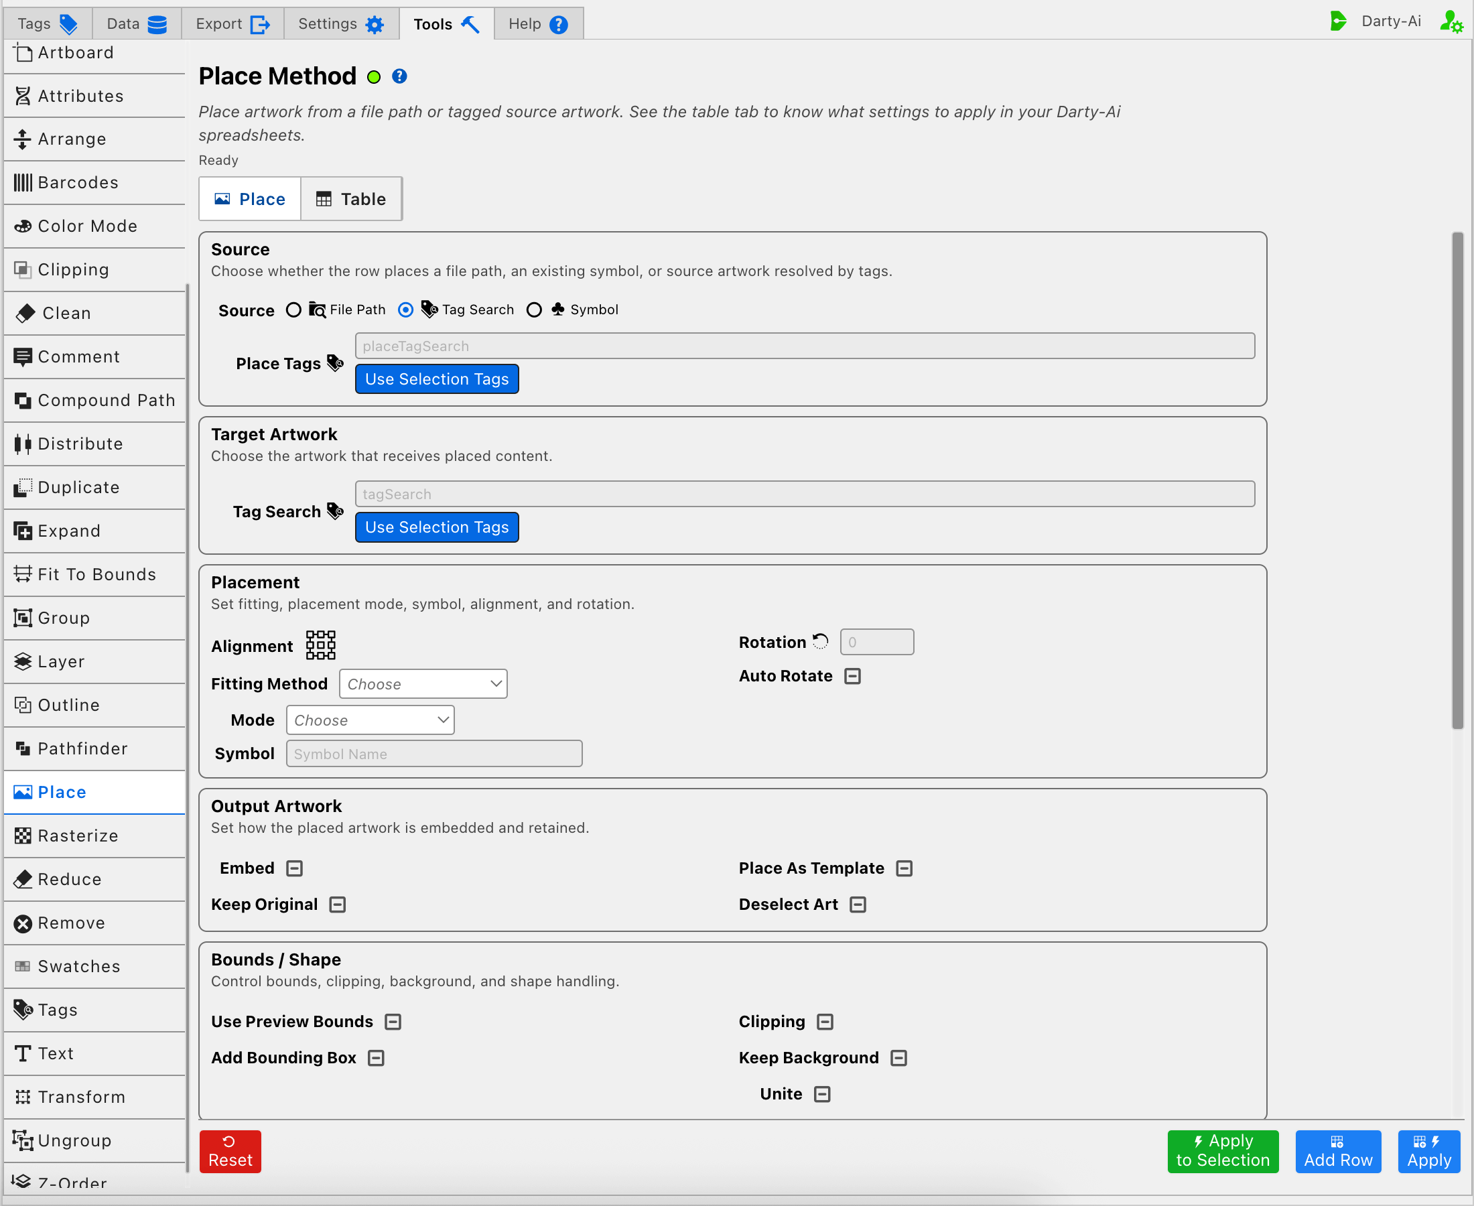Select File Path source radio
This screenshot has height=1206, width=1474.
294,310
